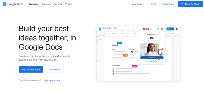Click the Name column header
This screenshot has width=204, height=93.
coord(114,49)
